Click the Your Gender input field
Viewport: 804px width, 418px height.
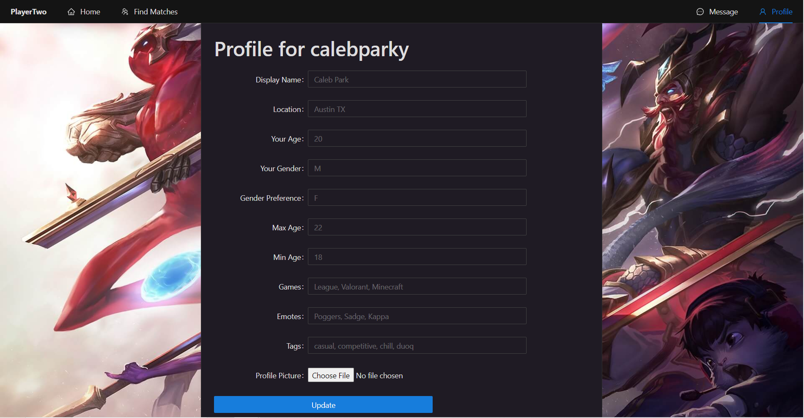point(417,168)
